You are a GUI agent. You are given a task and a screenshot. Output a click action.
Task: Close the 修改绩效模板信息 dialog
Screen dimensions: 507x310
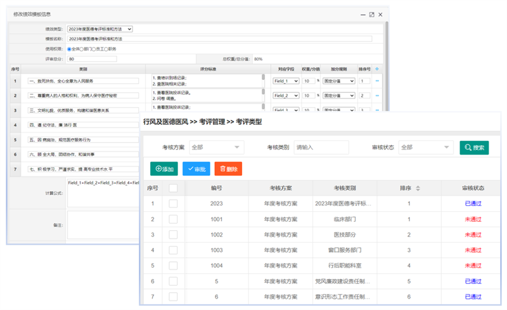(x=380, y=14)
